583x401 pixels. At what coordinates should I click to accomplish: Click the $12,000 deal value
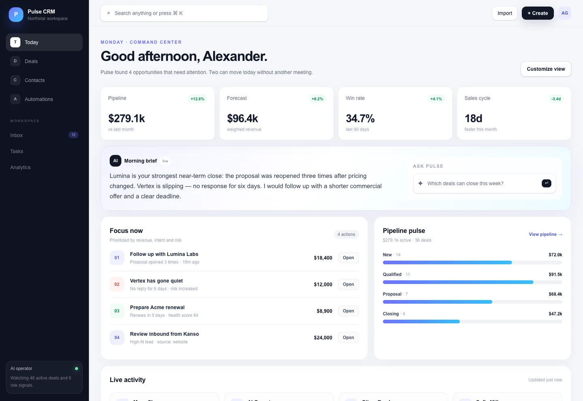pyautogui.click(x=323, y=284)
